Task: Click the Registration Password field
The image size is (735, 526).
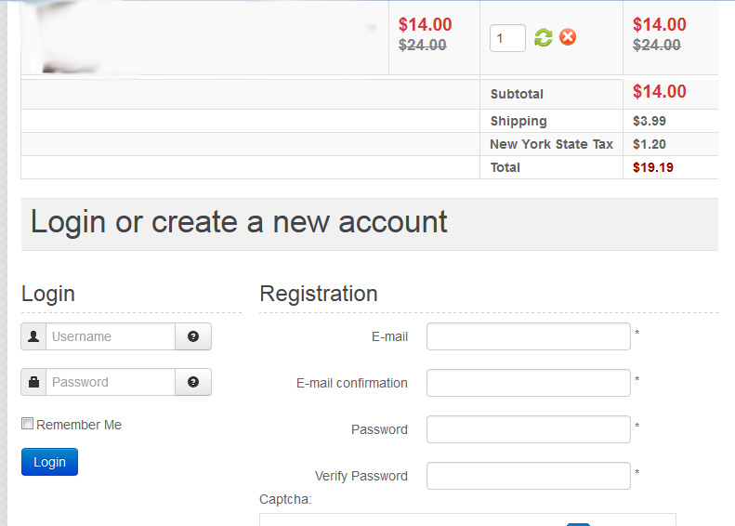Action: click(x=528, y=429)
